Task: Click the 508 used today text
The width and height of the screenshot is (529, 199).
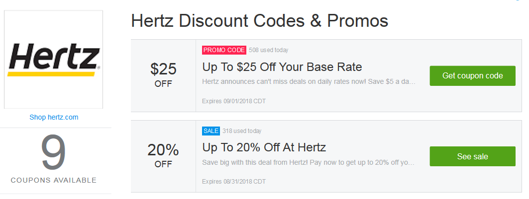Action: pyautogui.click(x=269, y=50)
